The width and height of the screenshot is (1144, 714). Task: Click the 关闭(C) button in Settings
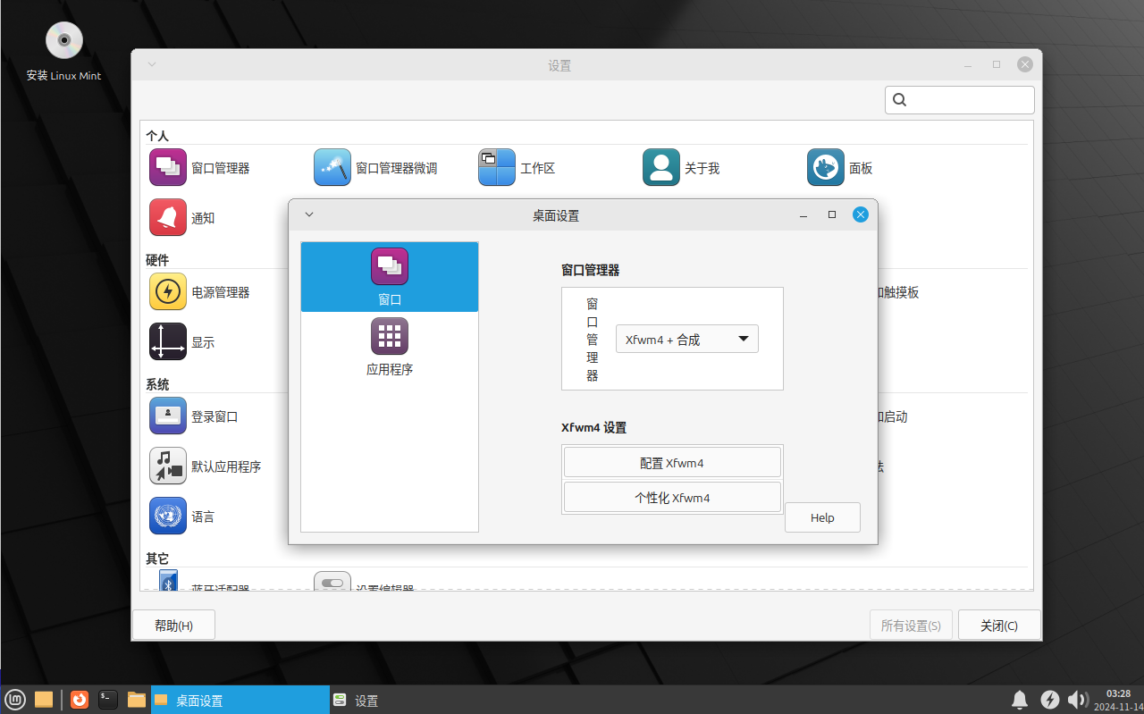999,626
